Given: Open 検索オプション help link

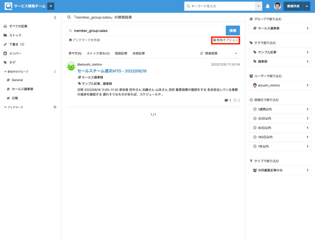Looking at the screenshot, I should click(226, 40).
